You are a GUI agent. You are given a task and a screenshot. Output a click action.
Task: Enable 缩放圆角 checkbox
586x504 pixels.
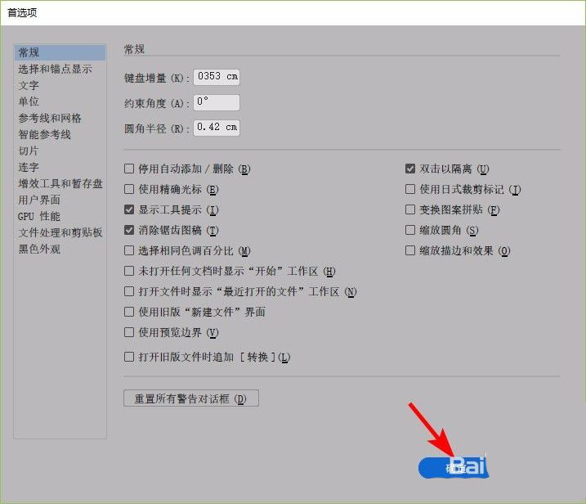(410, 230)
